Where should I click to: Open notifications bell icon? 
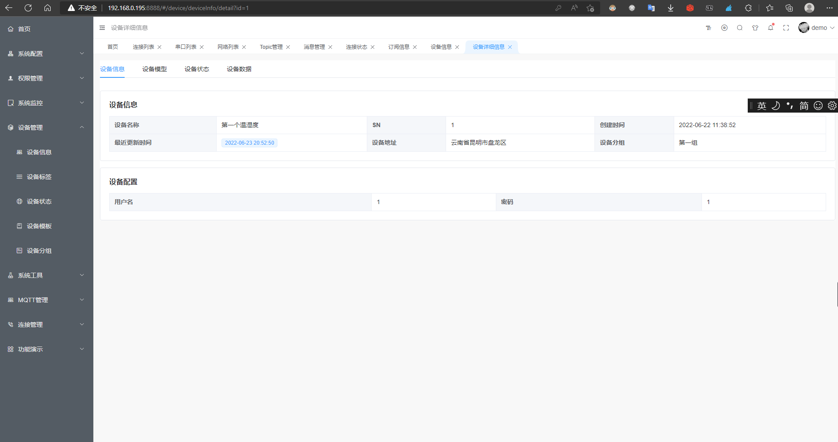click(x=771, y=27)
